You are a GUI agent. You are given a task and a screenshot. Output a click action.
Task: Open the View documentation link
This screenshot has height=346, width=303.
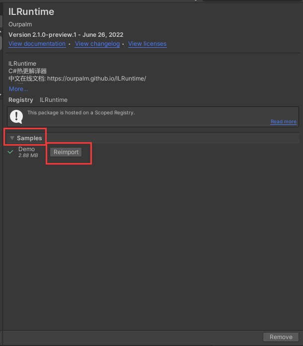37,44
